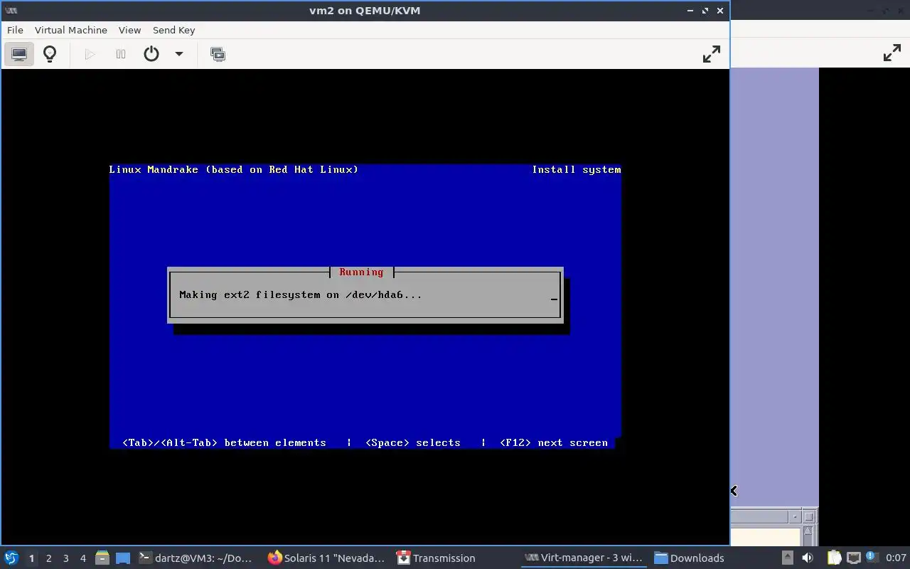The height and width of the screenshot is (569, 910).
Task: Open network status tray icon
Action: coord(854,558)
